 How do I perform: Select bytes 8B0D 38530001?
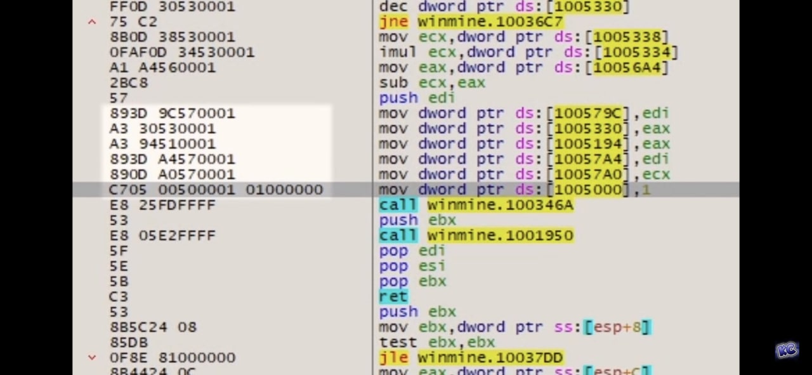pyautogui.click(x=172, y=37)
